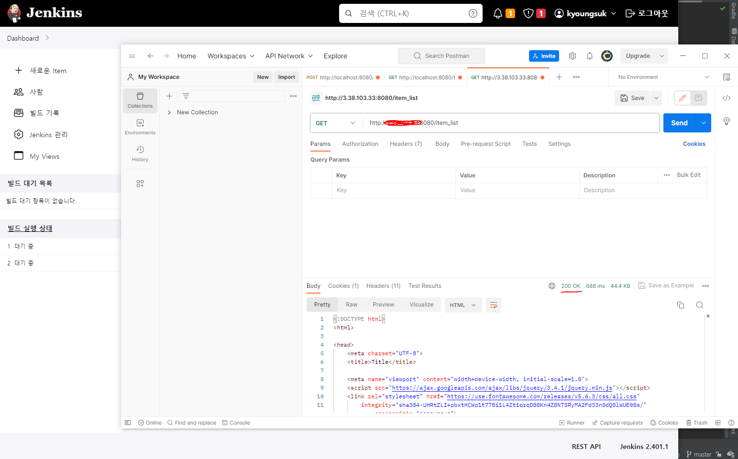
Task: Open No Environment selector
Action: coord(663,77)
